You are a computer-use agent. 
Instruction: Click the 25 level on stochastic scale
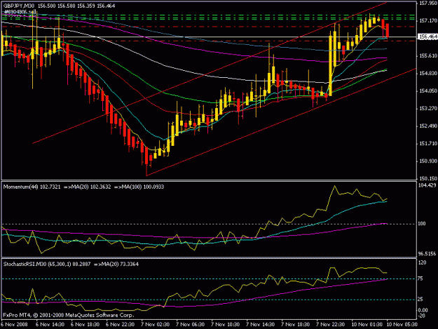(x=420, y=300)
